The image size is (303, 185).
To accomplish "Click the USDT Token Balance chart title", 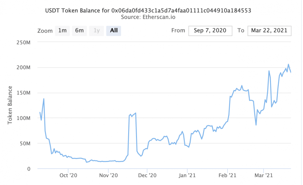I will [148, 11].
